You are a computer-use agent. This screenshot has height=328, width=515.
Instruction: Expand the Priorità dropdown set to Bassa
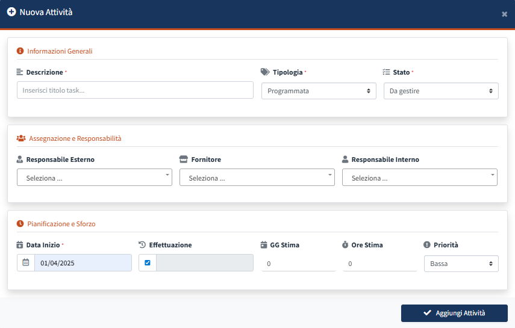(461, 264)
